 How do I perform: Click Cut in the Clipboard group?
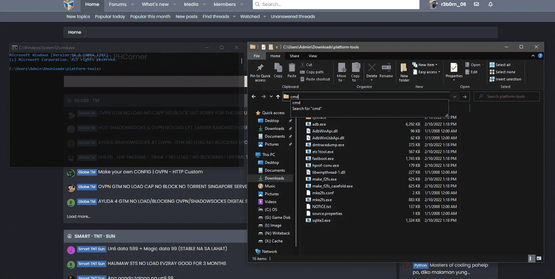pos(306,65)
